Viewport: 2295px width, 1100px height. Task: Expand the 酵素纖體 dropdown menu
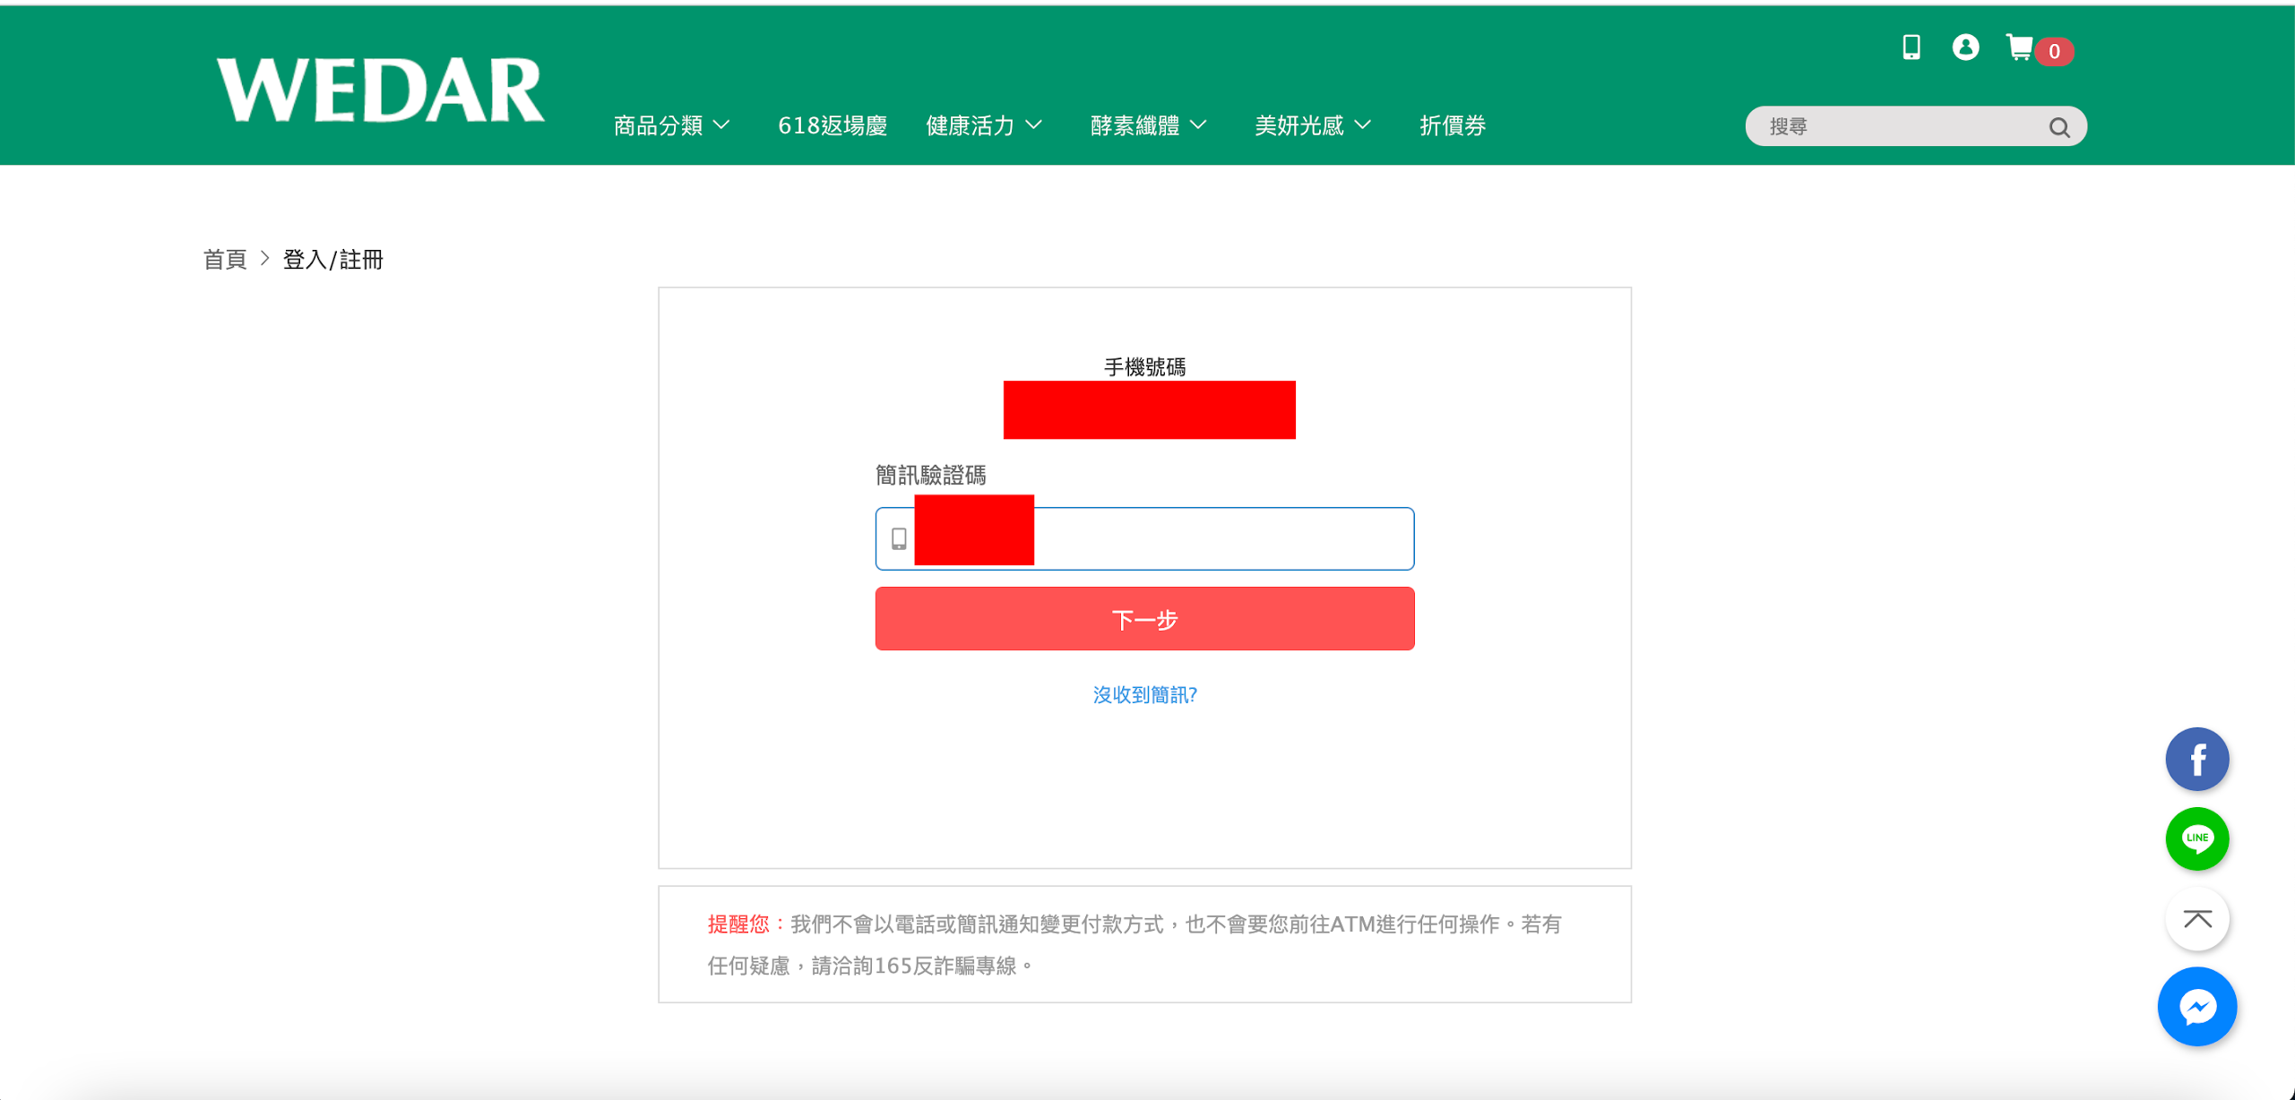coord(1149,125)
